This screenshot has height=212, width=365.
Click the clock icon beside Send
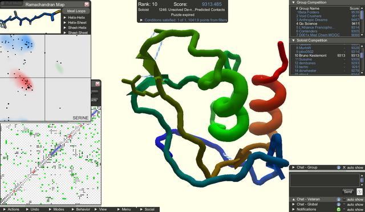[359, 191]
